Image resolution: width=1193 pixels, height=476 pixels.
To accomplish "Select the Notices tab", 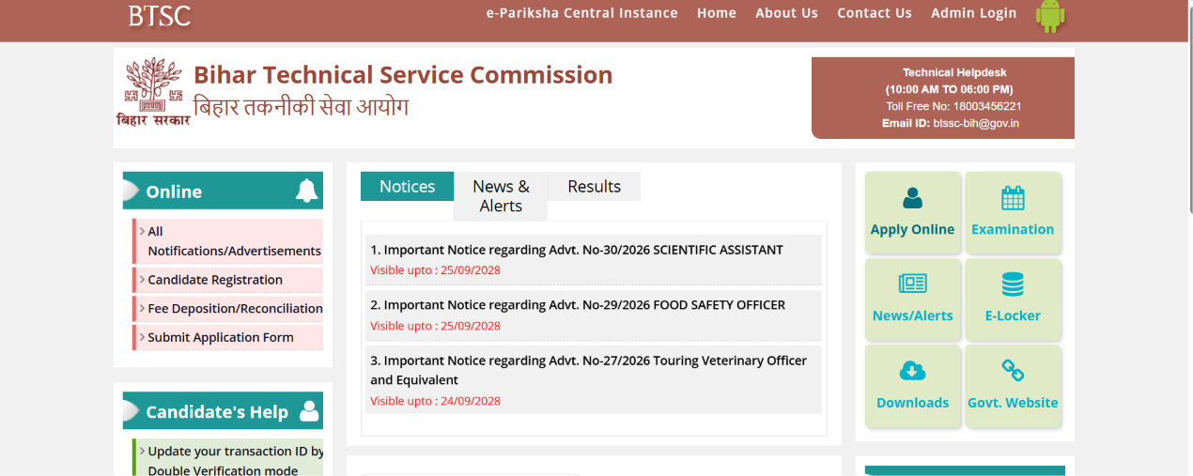I will tap(407, 186).
